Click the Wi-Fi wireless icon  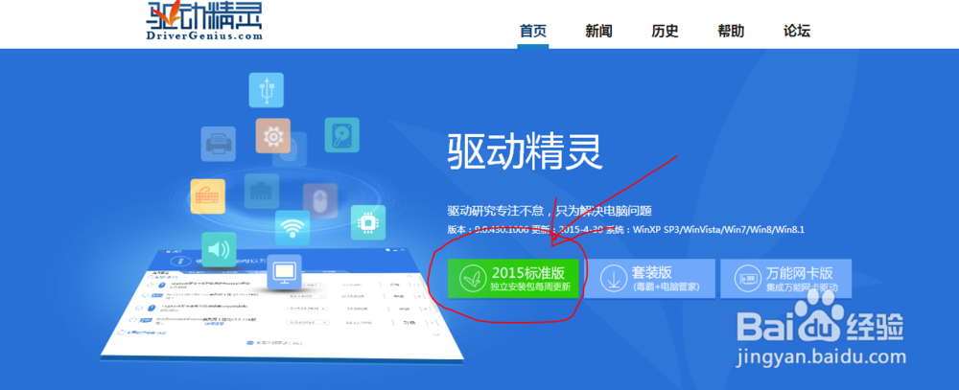pos(292,227)
